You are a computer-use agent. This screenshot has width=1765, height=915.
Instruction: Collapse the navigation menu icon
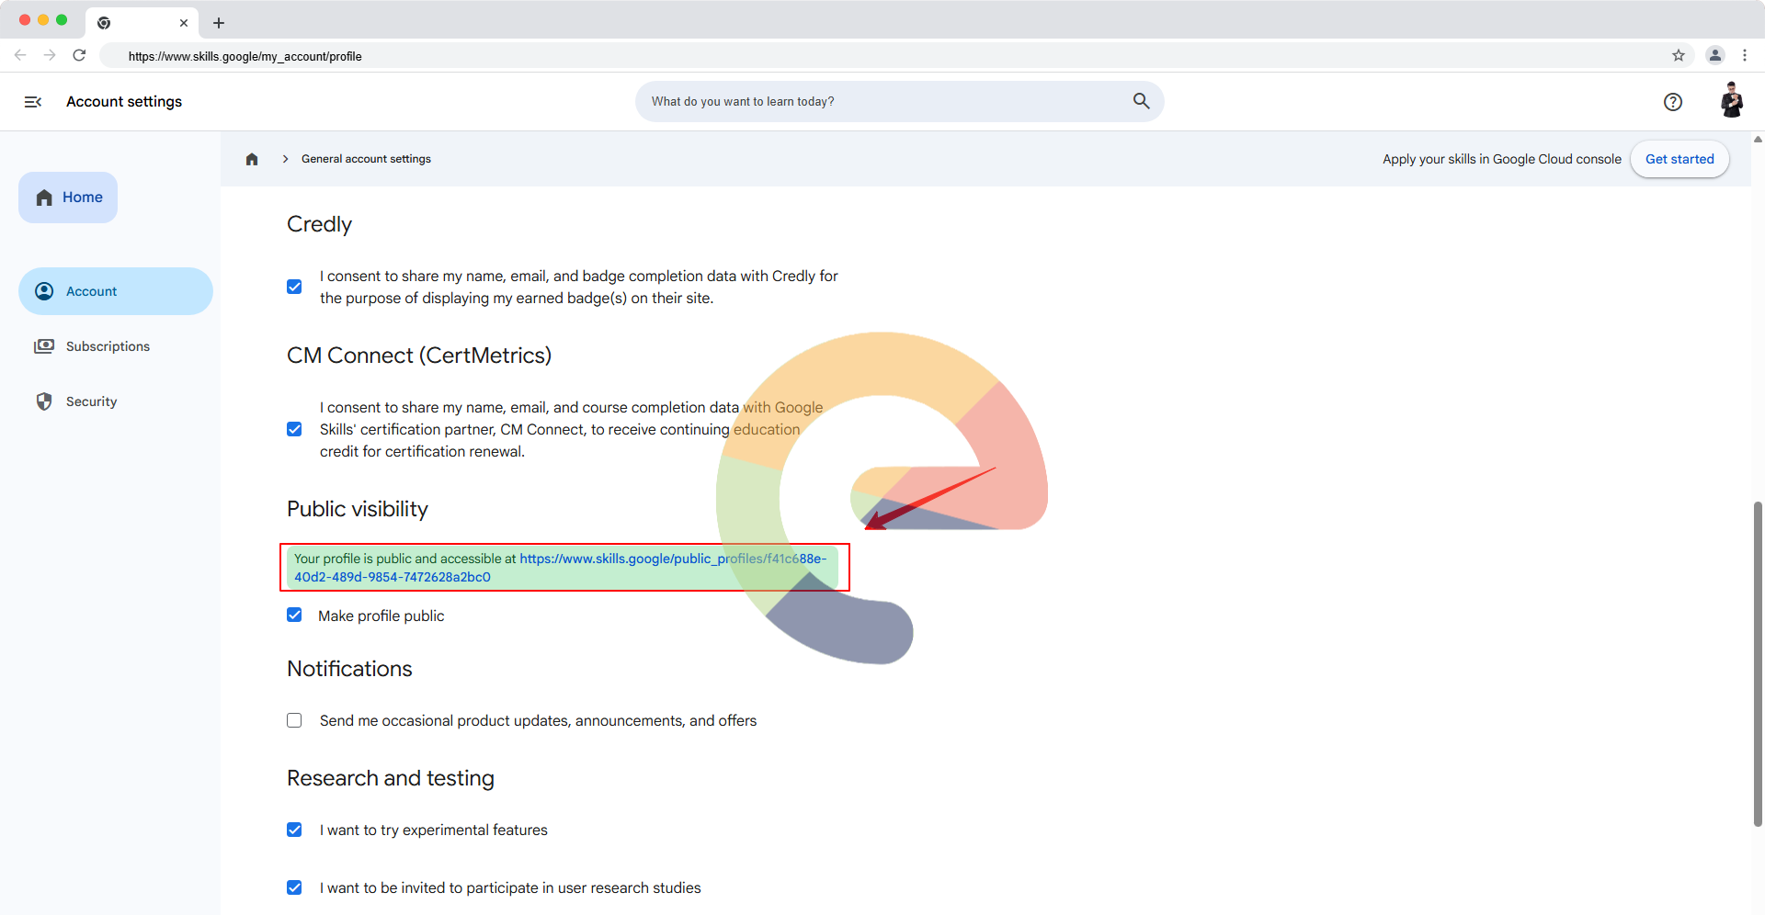click(x=33, y=102)
